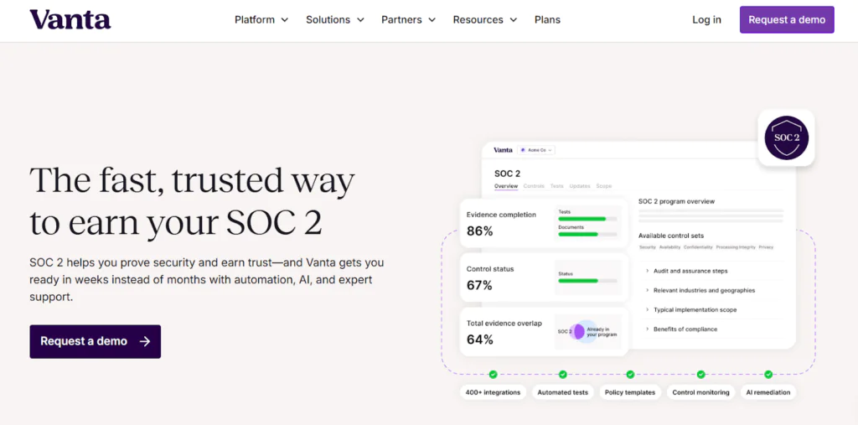Viewport: 858px width, 425px height.
Task: Click the Confidentiality control set label
Action: click(x=698, y=247)
